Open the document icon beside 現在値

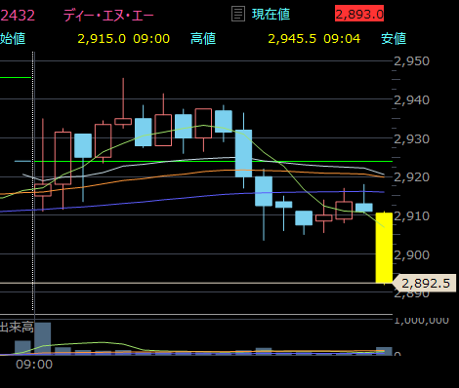point(238,15)
